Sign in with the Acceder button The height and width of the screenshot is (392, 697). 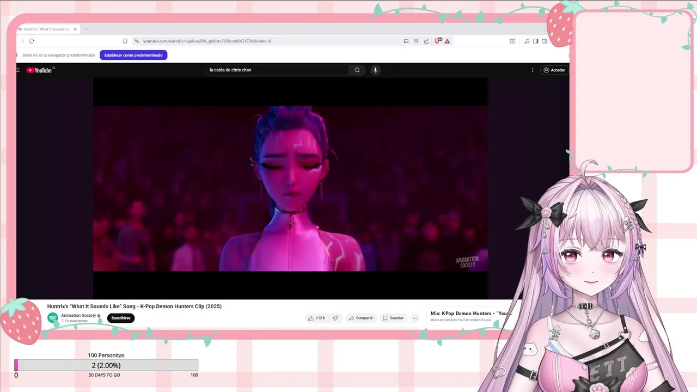[x=554, y=70]
